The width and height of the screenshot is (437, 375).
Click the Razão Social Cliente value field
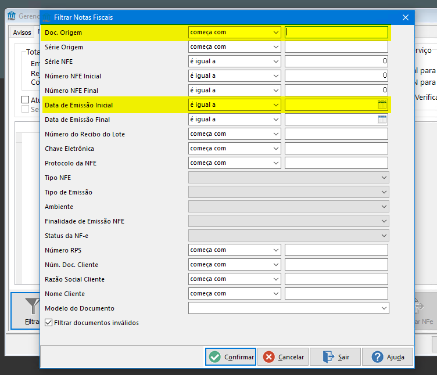[x=336, y=279]
